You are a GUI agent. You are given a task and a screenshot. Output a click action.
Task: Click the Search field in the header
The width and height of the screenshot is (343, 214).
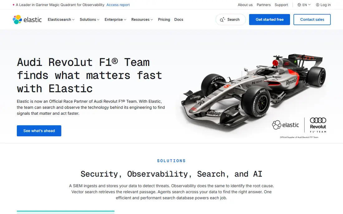tap(231, 20)
